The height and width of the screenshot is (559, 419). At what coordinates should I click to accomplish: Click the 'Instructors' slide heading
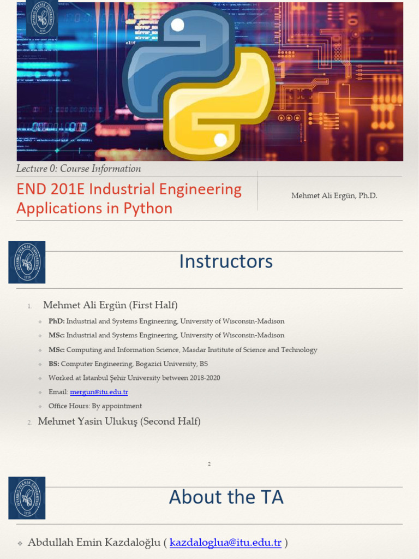pyautogui.click(x=226, y=261)
